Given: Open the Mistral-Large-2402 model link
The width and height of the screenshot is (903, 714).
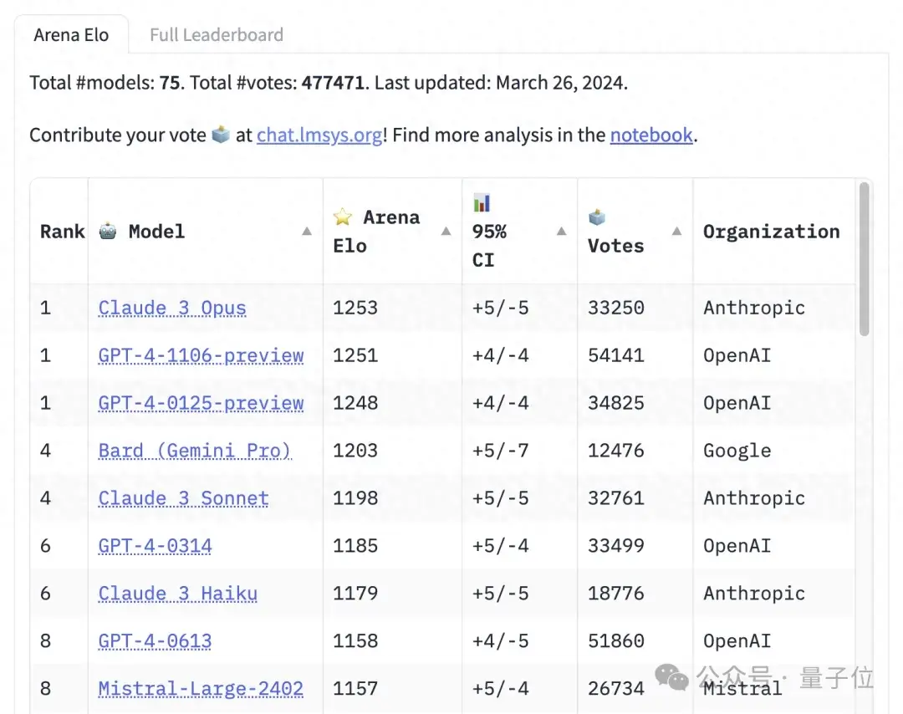Looking at the screenshot, I should pos(201,689).
